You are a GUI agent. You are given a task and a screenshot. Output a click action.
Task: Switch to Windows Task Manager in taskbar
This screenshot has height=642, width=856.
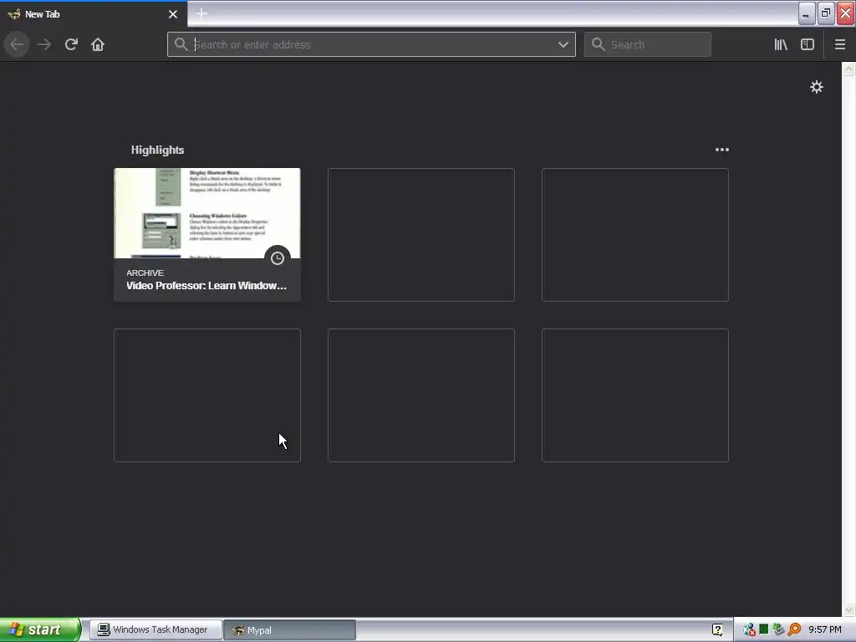pyautogui.click(x=155, y=629)
